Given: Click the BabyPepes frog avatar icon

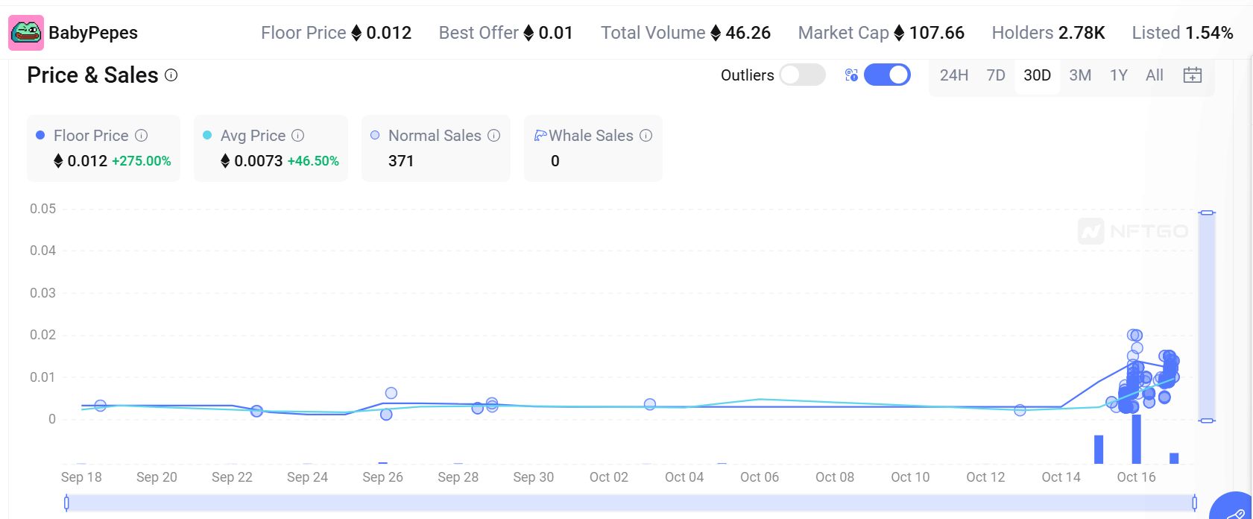Looking at the screenshot, I should 26,33.
